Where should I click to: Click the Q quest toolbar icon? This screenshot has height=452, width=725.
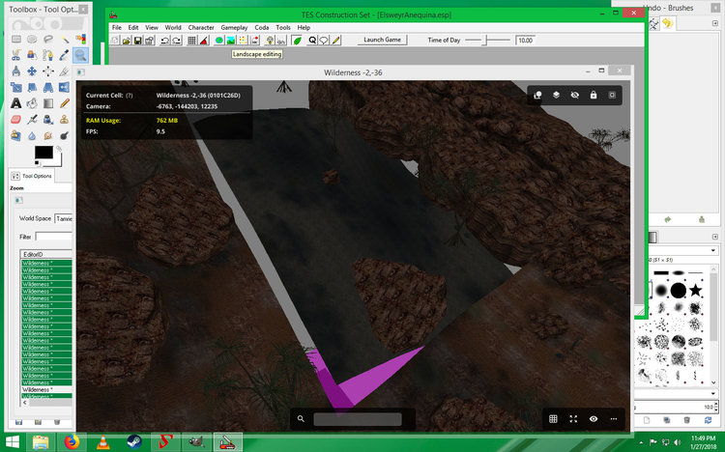312,41
